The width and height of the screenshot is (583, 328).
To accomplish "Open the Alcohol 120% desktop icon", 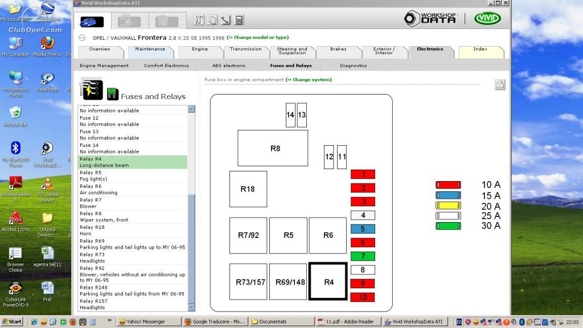I will coord(15,222).
